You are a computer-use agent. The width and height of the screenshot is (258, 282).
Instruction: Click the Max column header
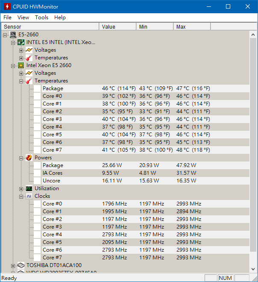(x=192, y=26)
